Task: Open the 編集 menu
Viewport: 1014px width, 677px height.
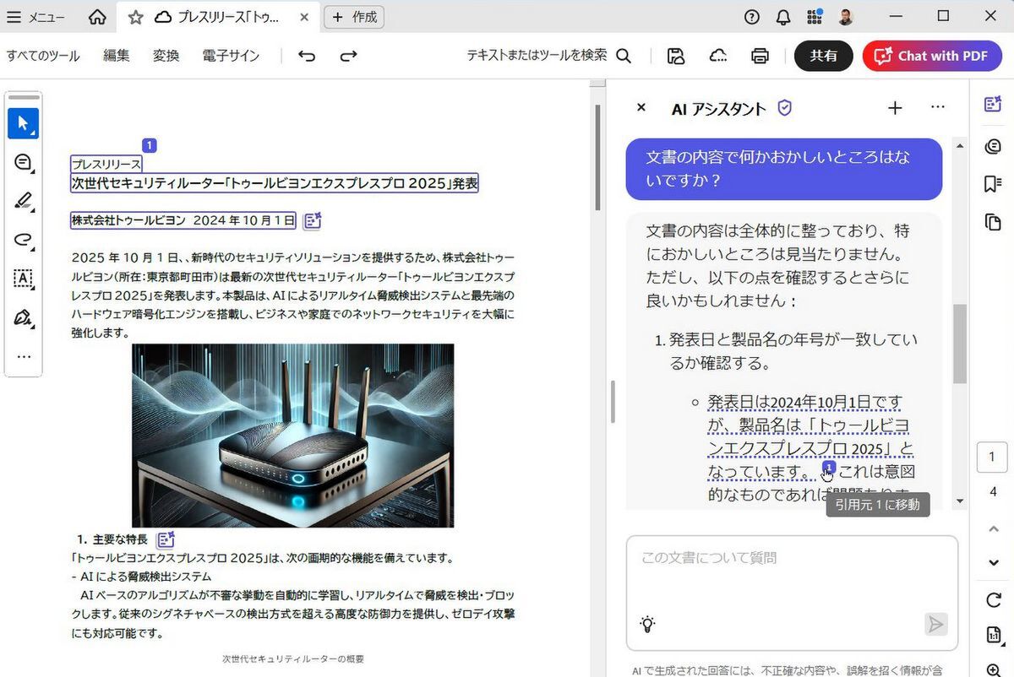Action: pyautogui.click(x=116, y=56)
